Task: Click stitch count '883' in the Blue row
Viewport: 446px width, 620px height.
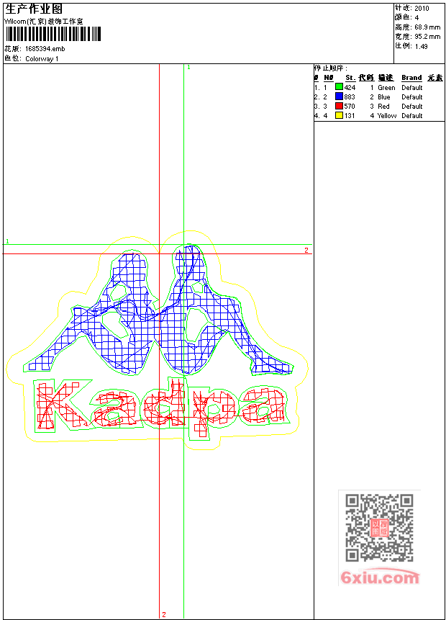Action: pyautogui.click(x=350, y=97)
